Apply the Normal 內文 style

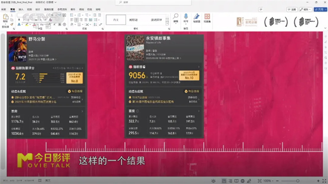(116, 20)
